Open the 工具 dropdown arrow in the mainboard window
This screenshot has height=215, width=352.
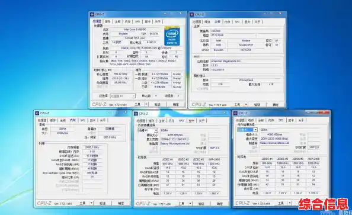(246, 105)
